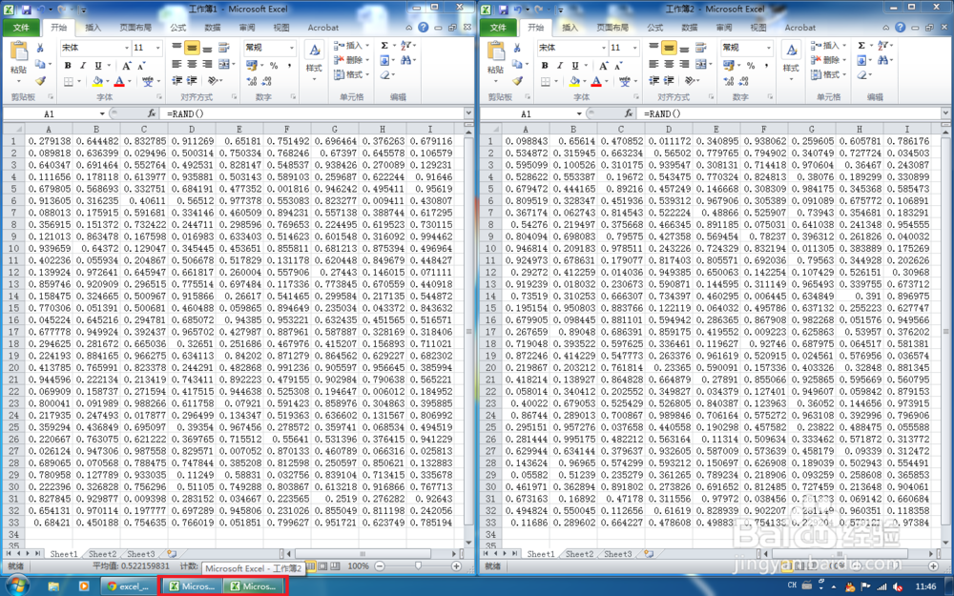Click the Format Painter brush in 工作簿1
The height and width of the screenshot is (596, 954).
pyautogui.click(x=40, y=80)
